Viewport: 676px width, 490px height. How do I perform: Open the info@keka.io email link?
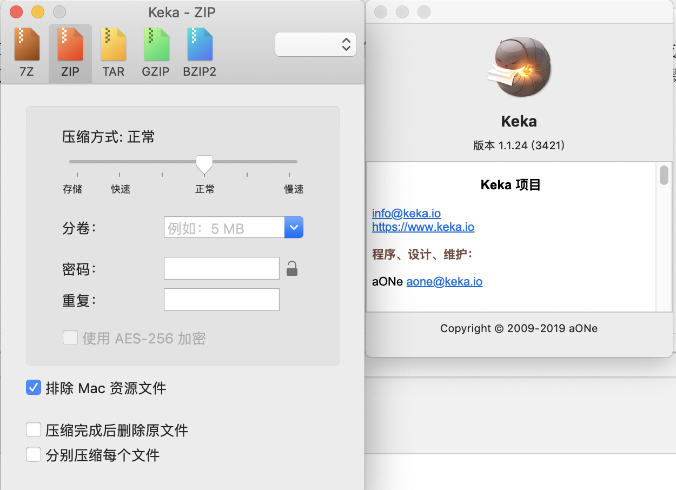pyautogui.click(x=406, y=213)
